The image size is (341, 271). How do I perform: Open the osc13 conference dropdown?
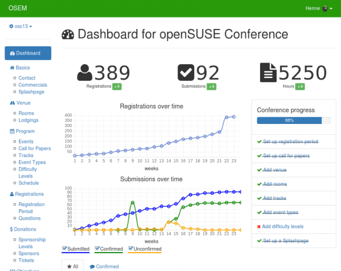[21, 26]
